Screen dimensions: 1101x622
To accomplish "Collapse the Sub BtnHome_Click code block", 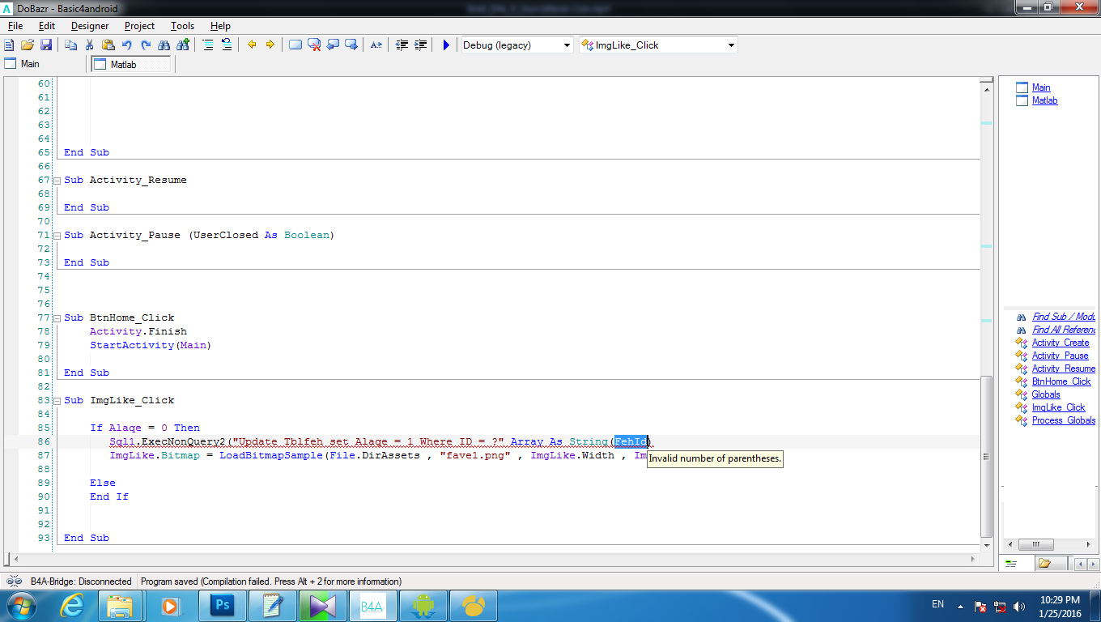I will click(x=57, y=317).
